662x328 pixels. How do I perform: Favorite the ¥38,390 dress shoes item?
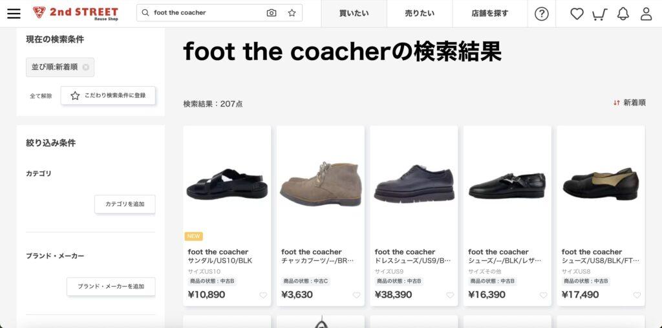tap(450, 295)
